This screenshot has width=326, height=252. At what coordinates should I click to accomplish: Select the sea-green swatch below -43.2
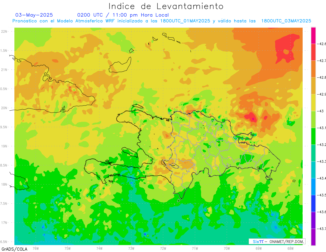[x=313, y=153]
